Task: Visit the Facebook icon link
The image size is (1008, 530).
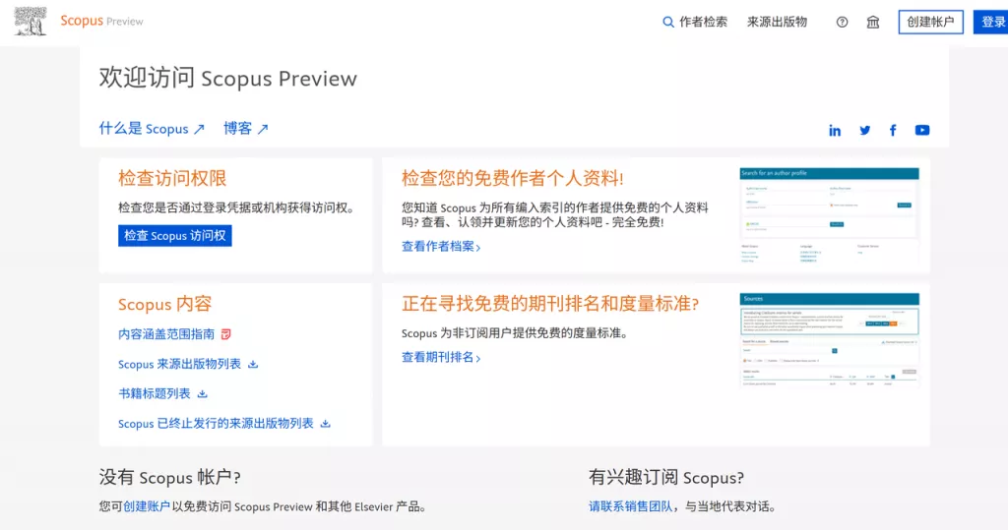Action: pos(893,130)
